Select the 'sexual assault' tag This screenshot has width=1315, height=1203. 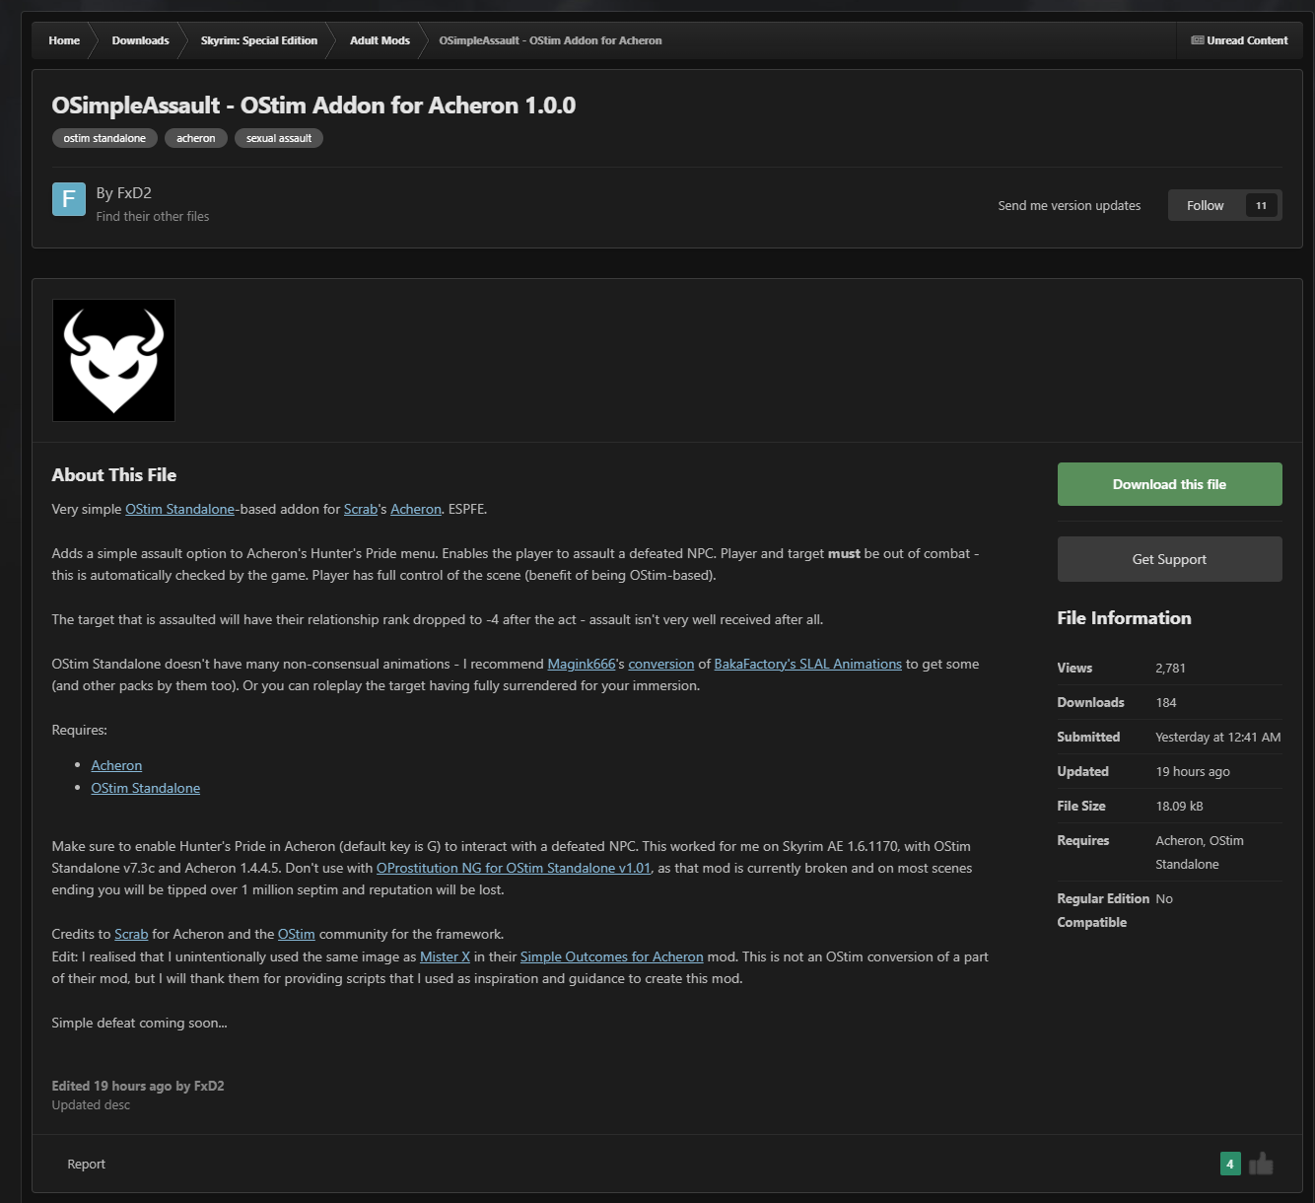[x=279, y=138]
